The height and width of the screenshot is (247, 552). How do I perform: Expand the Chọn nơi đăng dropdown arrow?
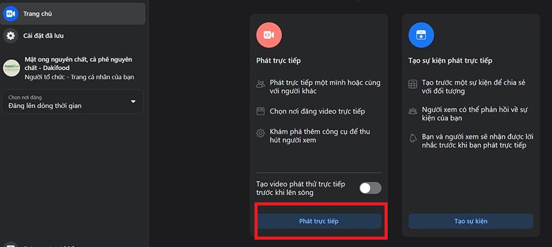[133, 101]
